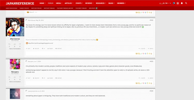Click Reply on post #582

pyautogui.click(x=151, y=49)
